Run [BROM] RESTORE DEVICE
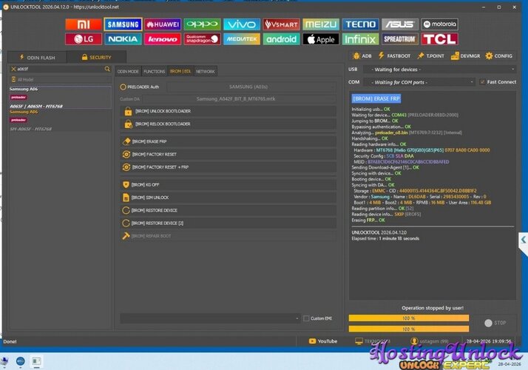Viewport: 528px width, 370px height. (x=229, y=210)
